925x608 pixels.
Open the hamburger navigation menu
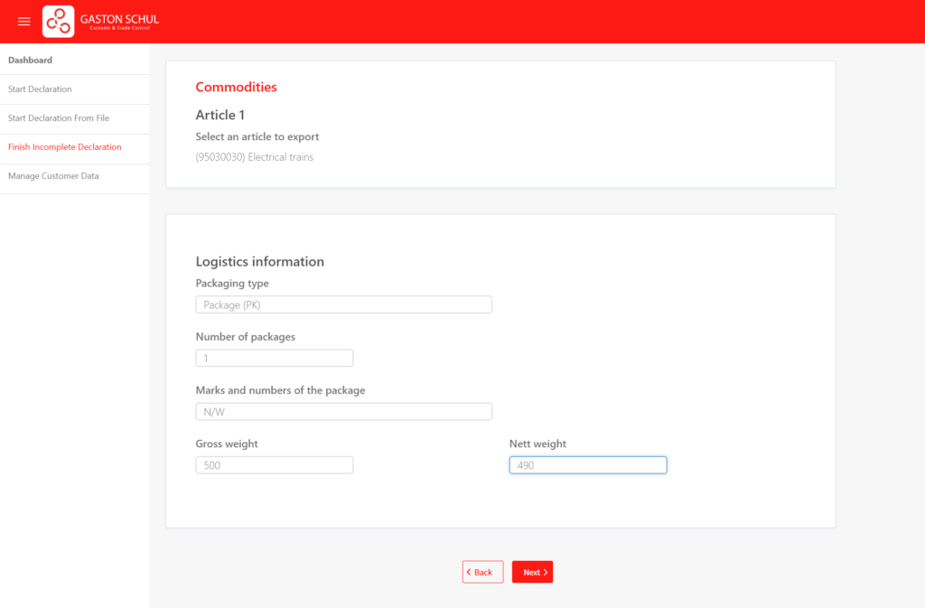24,22
